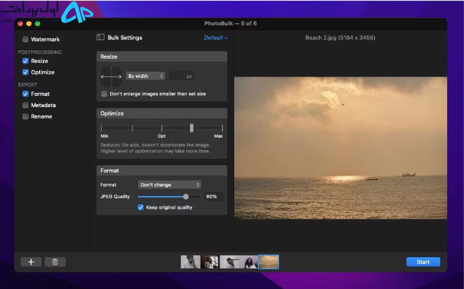The image size is (464, 289).
Task: Click the Resize section header
Action: (x=162, y=57)
